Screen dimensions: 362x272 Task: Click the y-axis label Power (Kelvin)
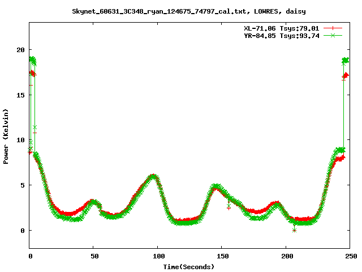click(6, 137)
